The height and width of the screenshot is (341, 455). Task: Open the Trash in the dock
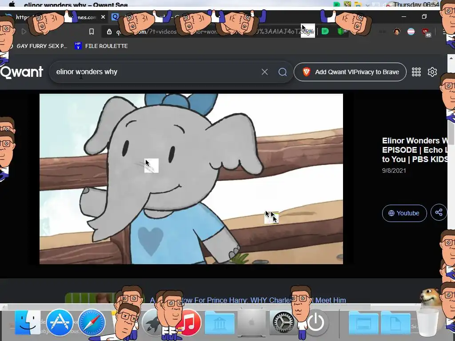click(x=427, y=323)
